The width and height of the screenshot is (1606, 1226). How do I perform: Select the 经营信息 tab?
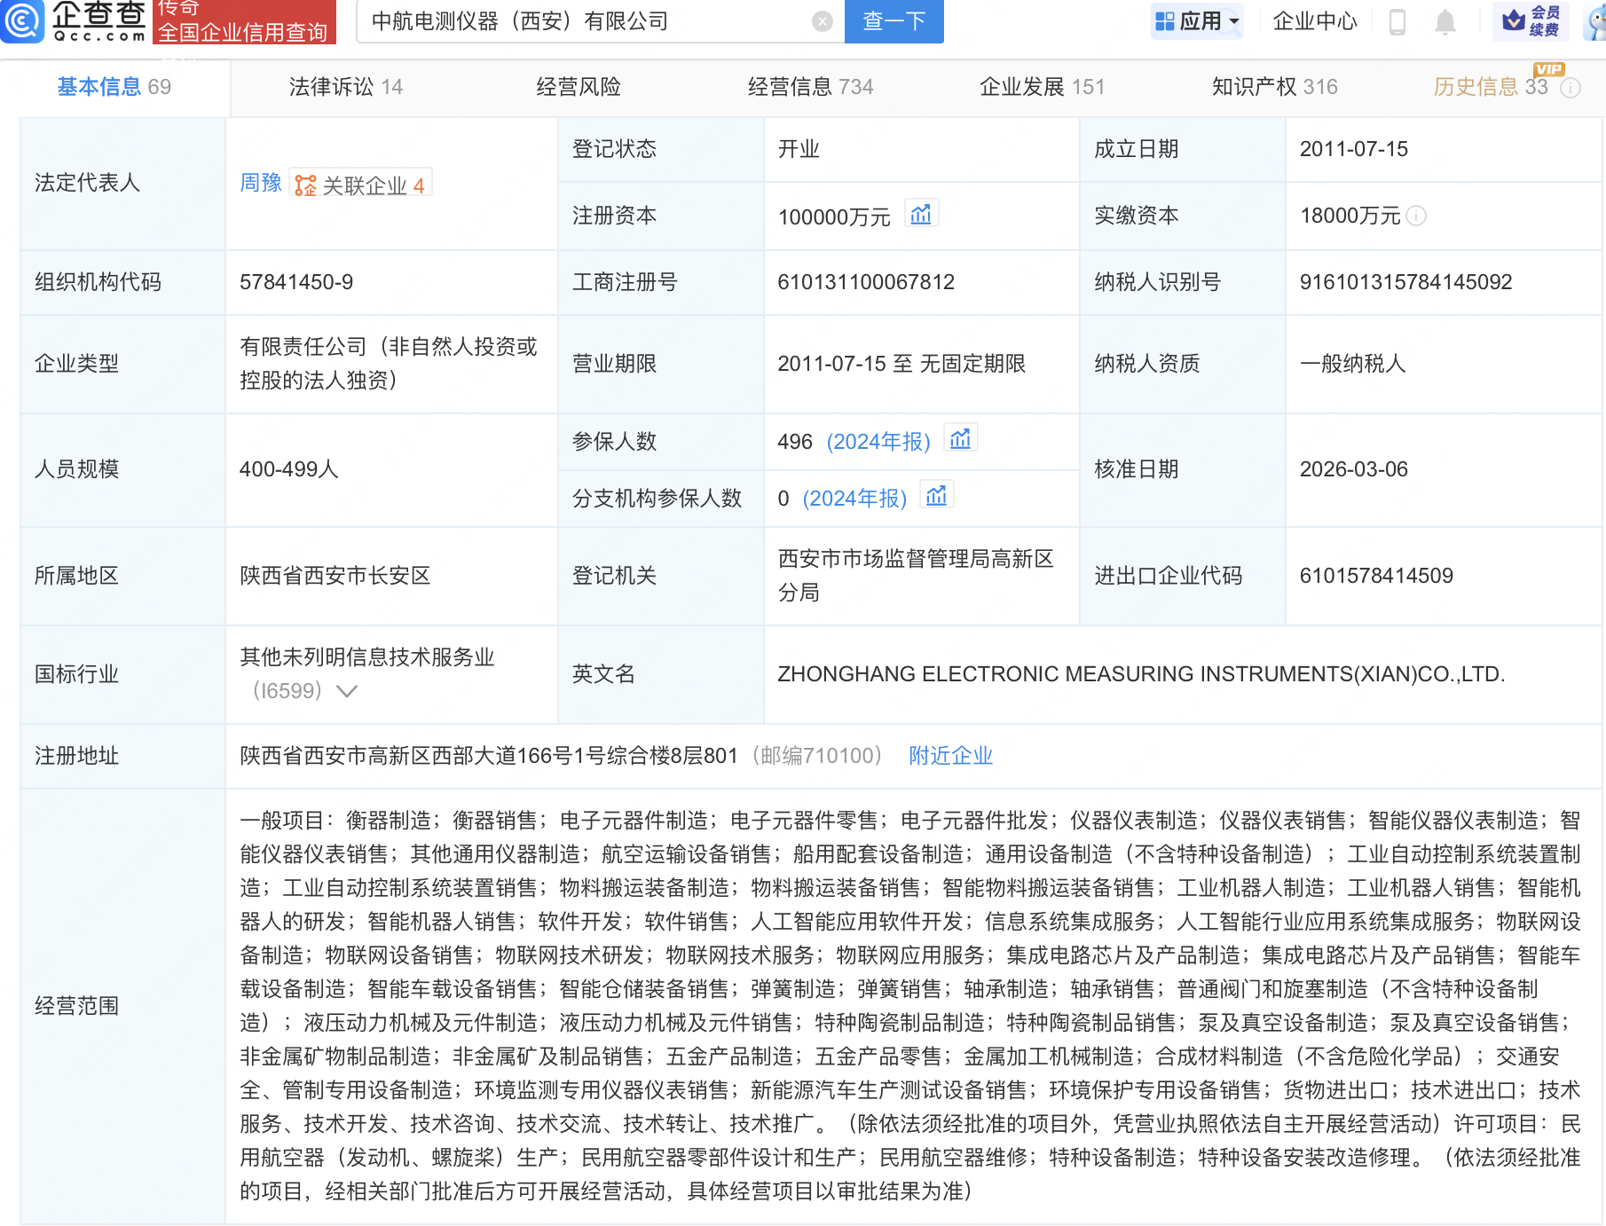[810, 87]
